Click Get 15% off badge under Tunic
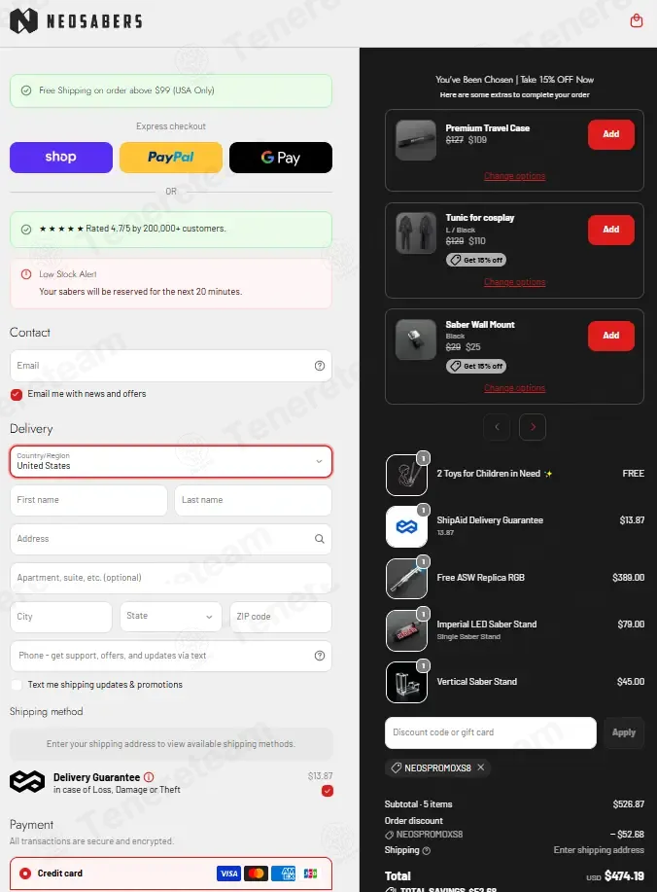 pyautogui.click(x=476, y=260)
